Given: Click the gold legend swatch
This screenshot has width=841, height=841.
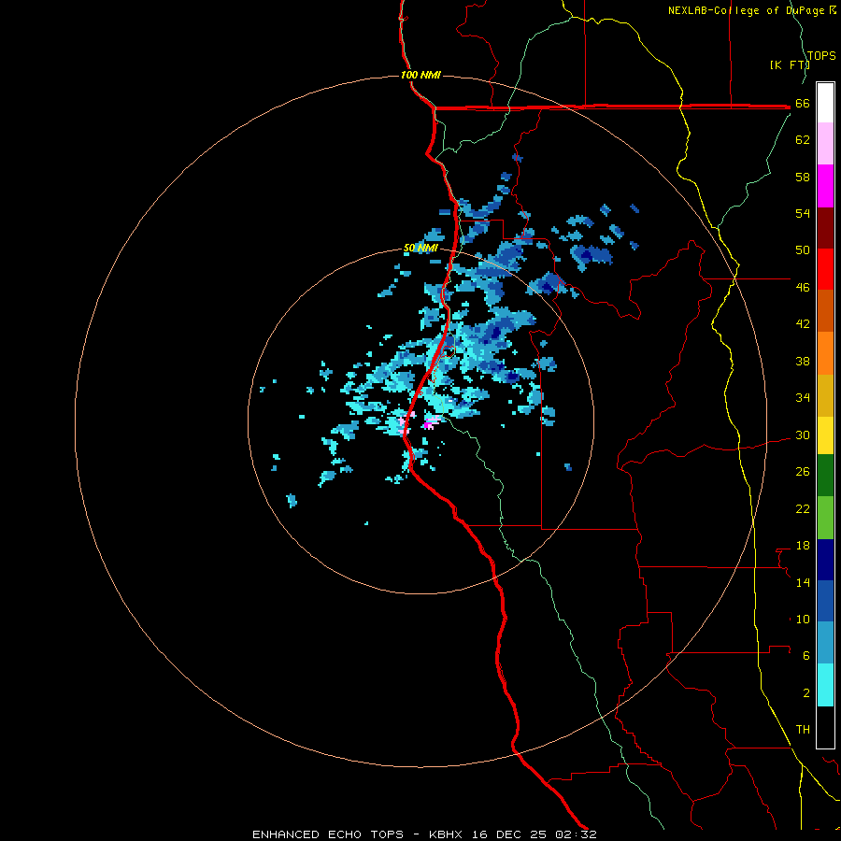Looking at the screenshot, I should click(x=825, y=395).
